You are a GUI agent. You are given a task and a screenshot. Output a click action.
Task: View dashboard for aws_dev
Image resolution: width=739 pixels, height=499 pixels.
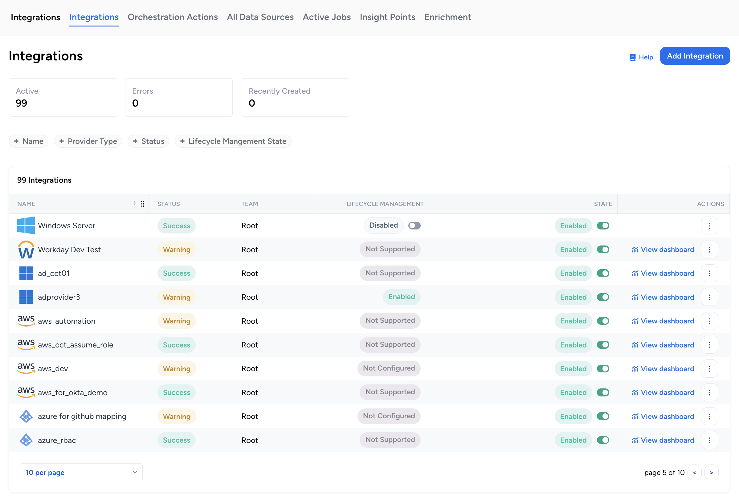pyautogui.click(x=663, y=369)
